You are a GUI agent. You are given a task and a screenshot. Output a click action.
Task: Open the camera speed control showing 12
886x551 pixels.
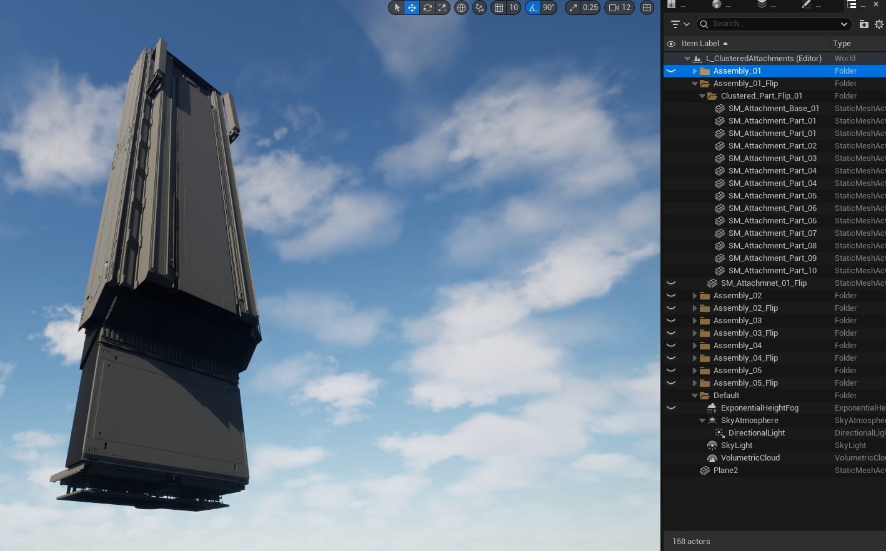619,7
